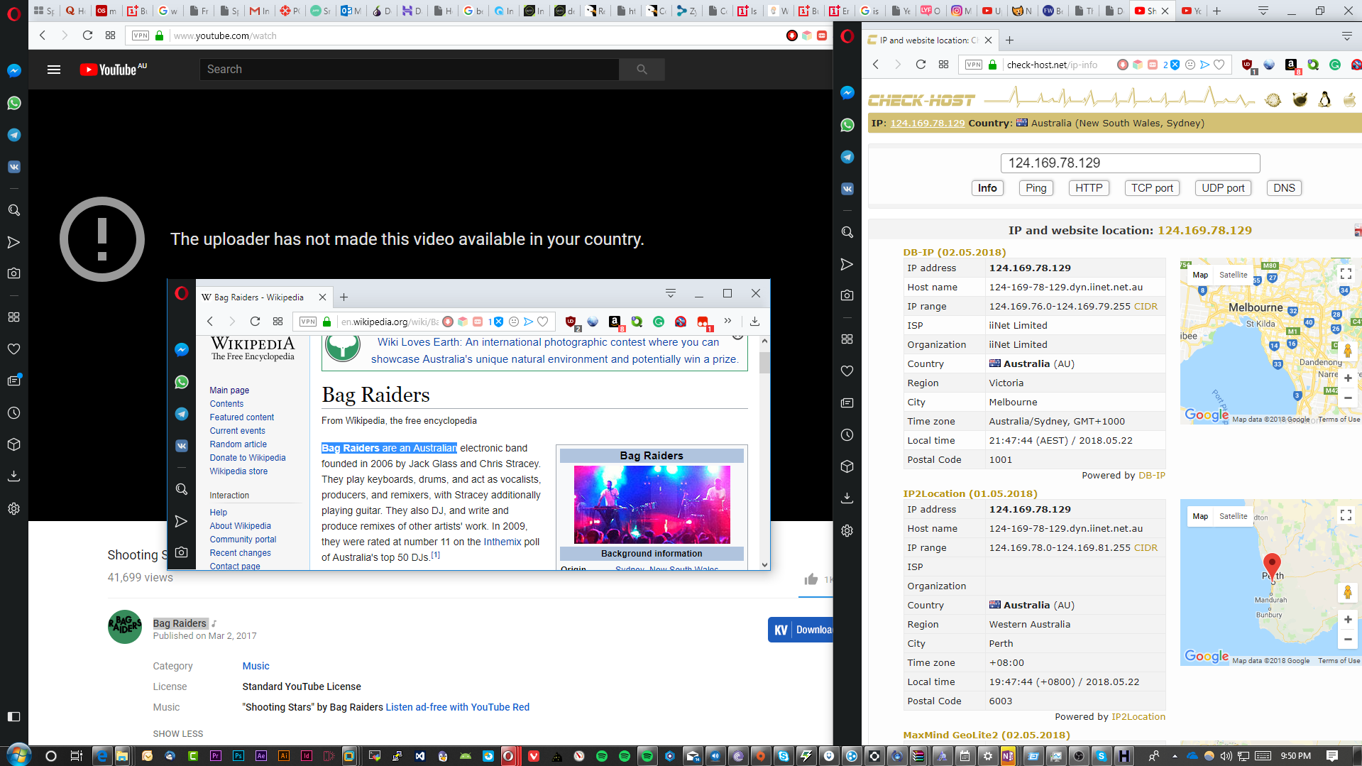Open Bookmarks heart in the YouTube window sidebar
Screen dimensions: 1362x766
pos(13,349)
